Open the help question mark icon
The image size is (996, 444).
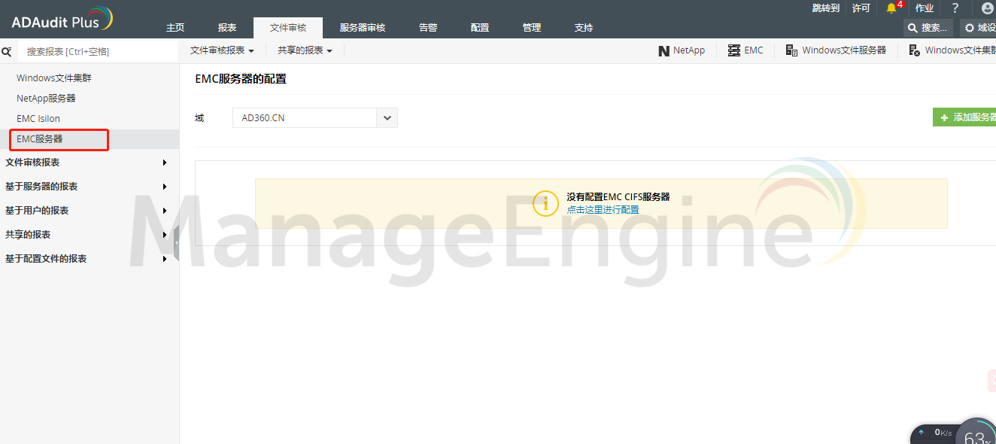pyautogui.click(x=955, y=8)
